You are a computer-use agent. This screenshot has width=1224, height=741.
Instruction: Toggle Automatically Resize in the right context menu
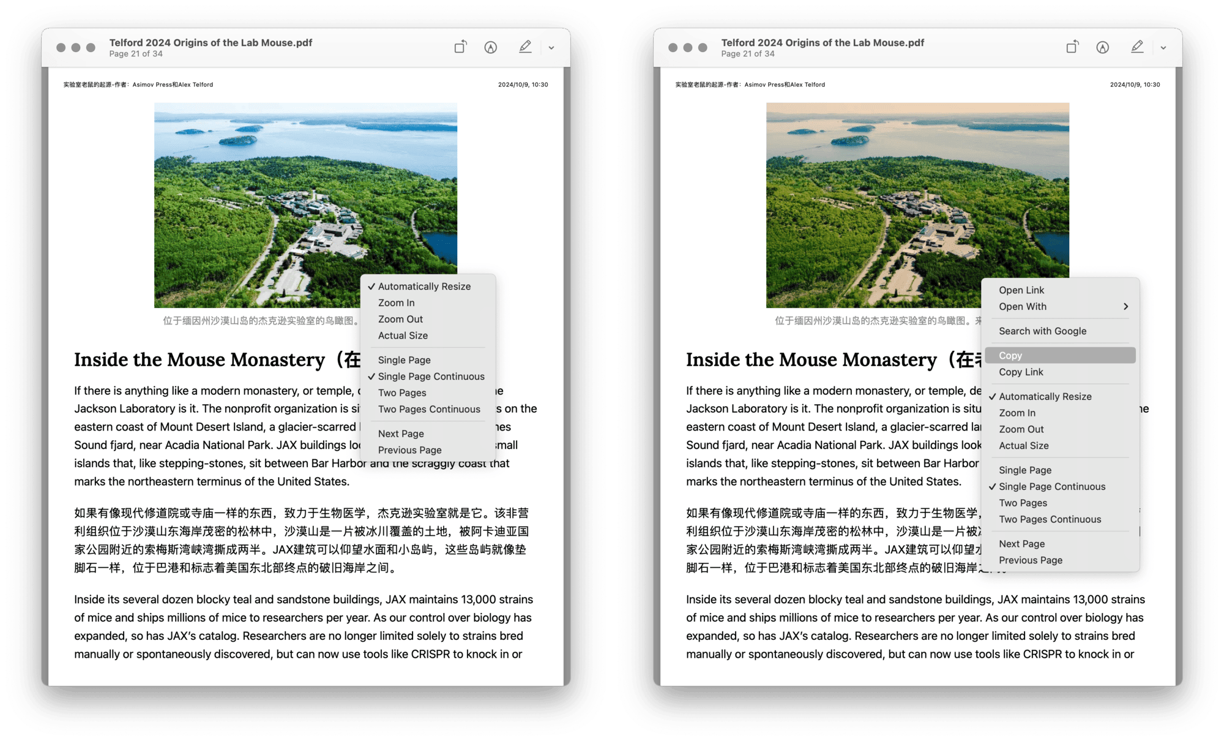[x=1060, y=397]
